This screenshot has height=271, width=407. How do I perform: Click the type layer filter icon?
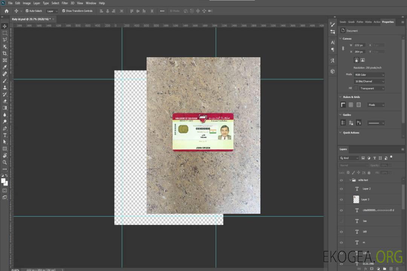[x=375, y=158]
